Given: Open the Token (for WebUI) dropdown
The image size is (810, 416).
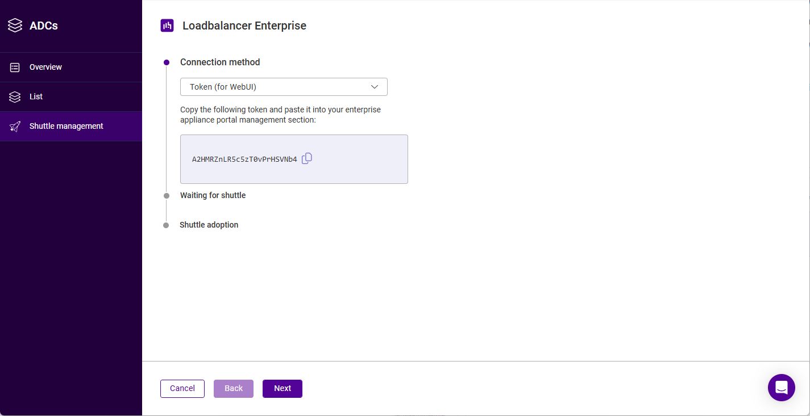Looking at the screenshot, I should coord(284,87).
